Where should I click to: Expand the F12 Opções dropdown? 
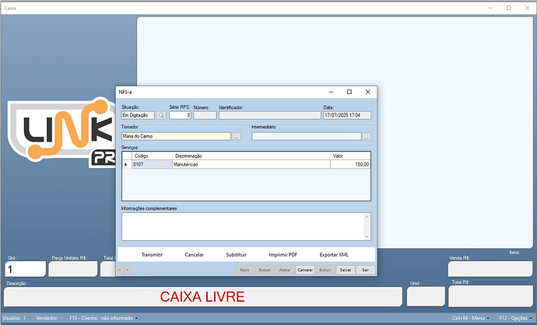(517, 318)
